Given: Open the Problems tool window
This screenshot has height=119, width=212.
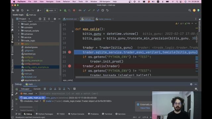Looking at the screenshot, I should [x=93, y=114].
